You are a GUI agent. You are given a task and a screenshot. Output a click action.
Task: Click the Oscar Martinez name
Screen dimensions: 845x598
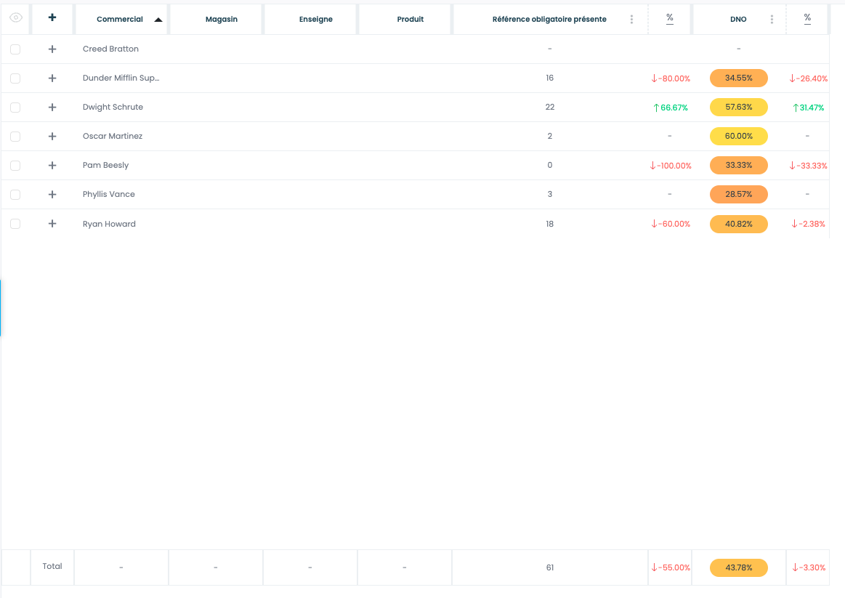coord(113,137)
